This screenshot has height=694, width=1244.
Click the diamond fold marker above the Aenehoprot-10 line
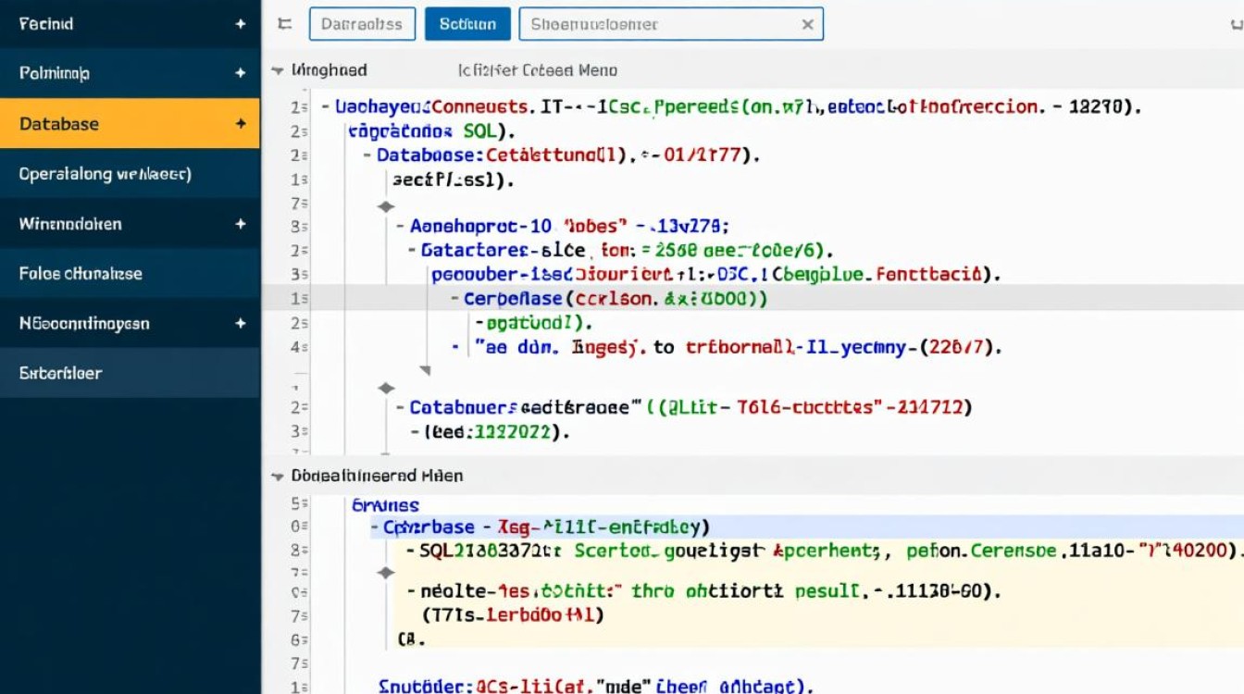386,206
